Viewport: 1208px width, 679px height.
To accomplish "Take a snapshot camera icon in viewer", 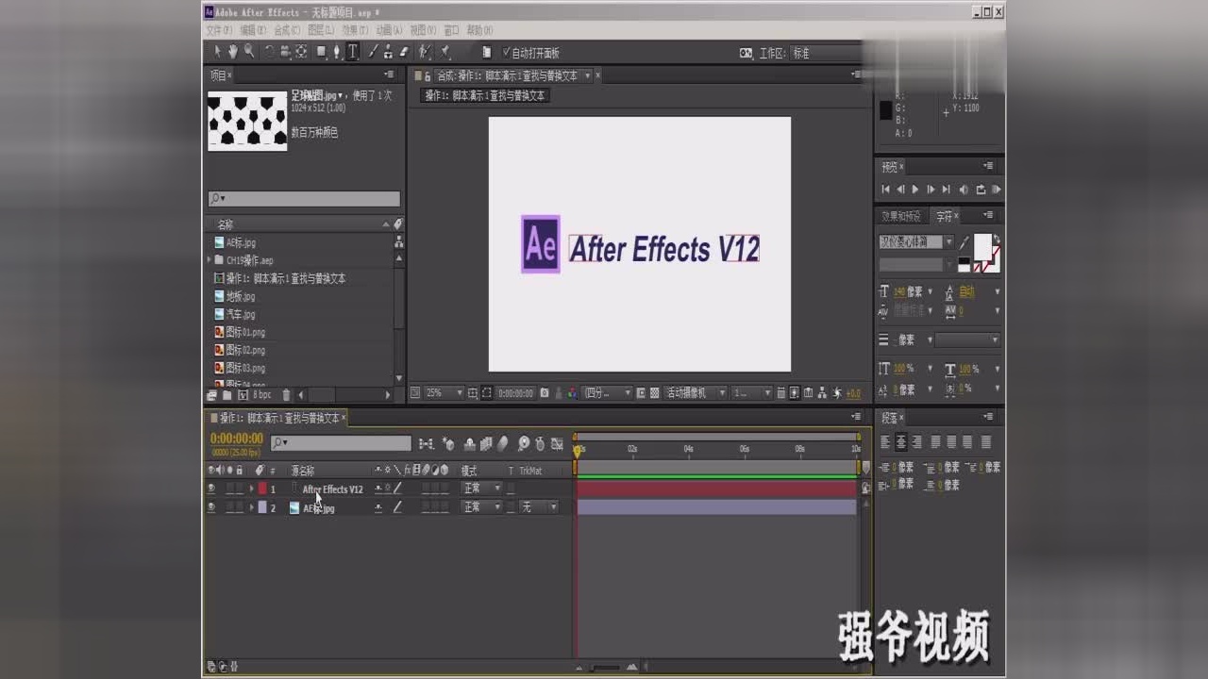I will point(545,392).
